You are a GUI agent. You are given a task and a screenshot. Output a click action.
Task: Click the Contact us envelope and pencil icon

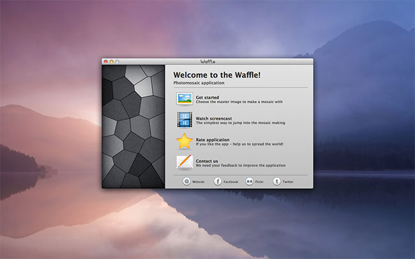[185, 162]
